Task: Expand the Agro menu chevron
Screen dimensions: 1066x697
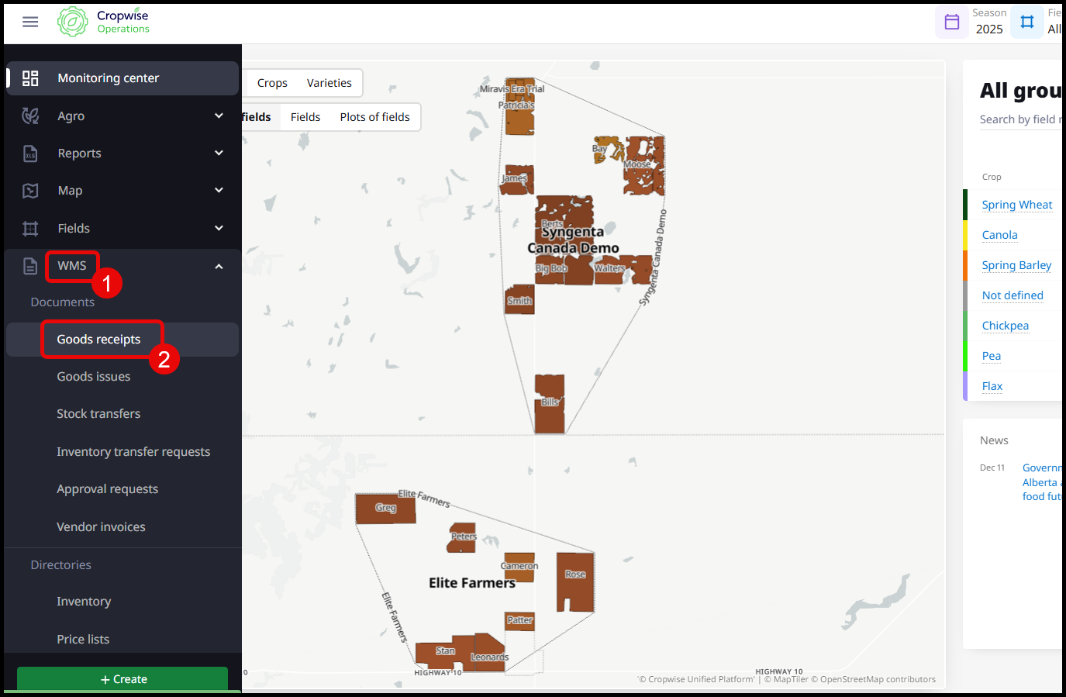Action: point(219,116)
